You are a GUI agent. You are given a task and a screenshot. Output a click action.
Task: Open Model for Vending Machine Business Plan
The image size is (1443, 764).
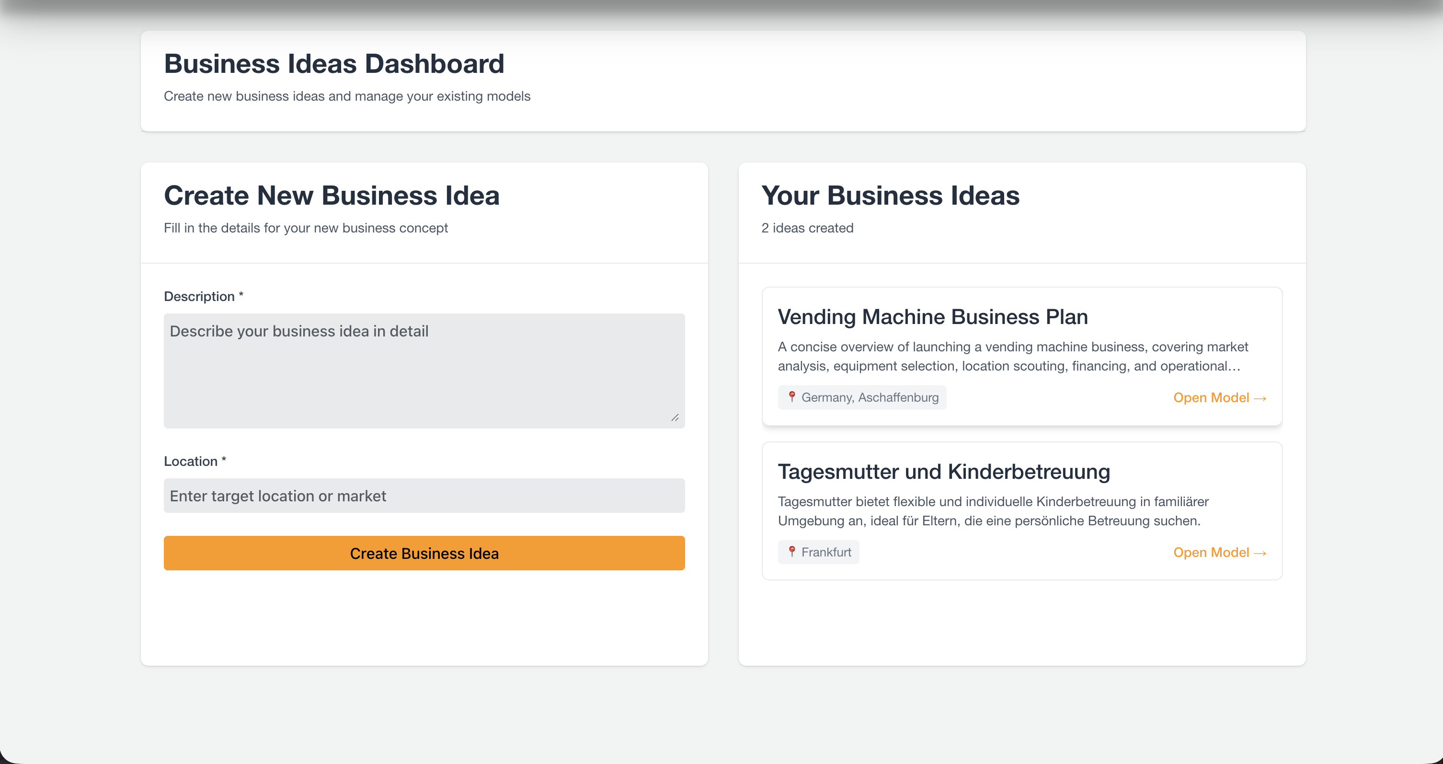(x=1219, y=397)
